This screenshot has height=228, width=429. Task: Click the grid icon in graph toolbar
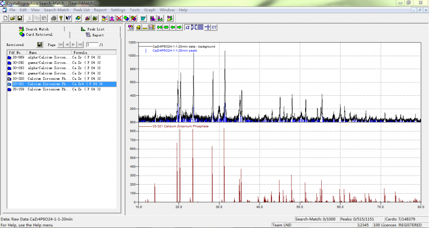[x=200, y=27]
